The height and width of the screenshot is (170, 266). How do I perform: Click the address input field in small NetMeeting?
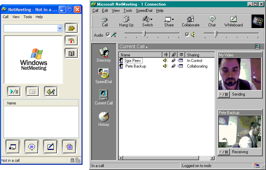(x=31, y=28)
